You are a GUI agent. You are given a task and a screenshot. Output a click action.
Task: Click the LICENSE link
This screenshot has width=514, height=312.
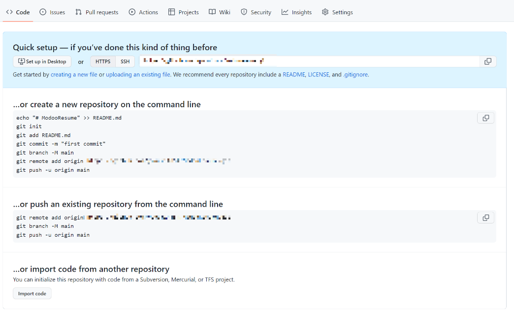[x=319, y=75]
